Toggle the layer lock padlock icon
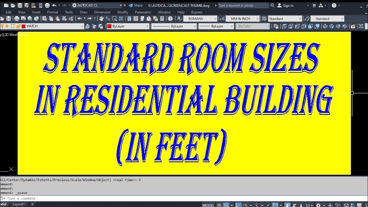 [x=18, y=26]
